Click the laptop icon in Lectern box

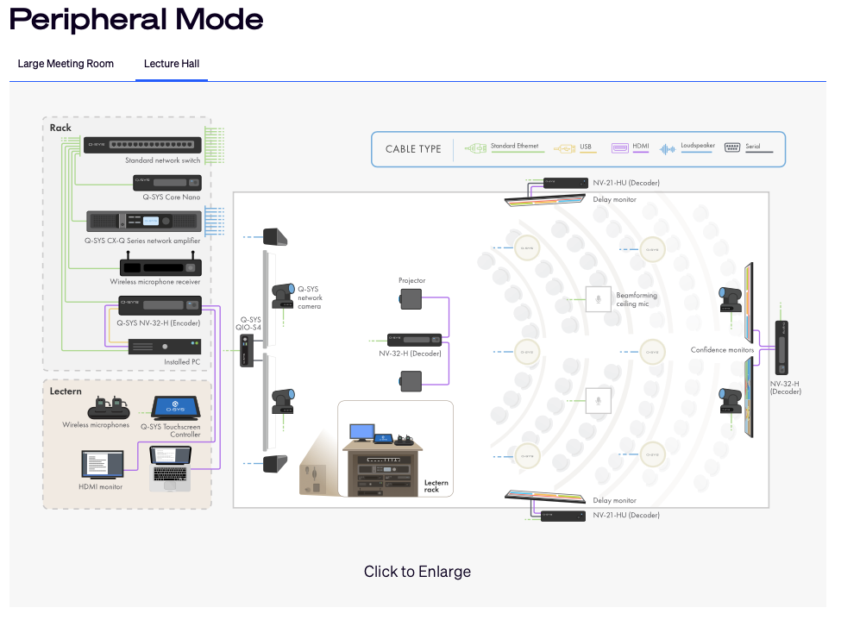click(170, 468)
